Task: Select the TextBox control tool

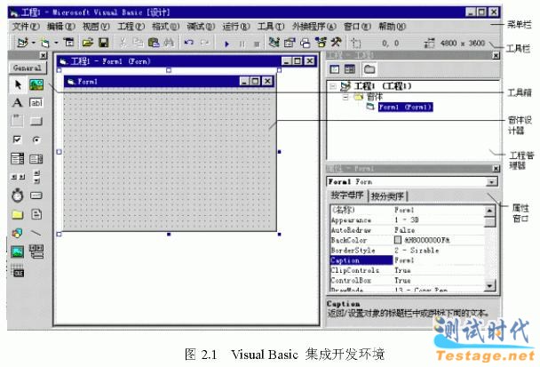Action: [x=36, y=103]
